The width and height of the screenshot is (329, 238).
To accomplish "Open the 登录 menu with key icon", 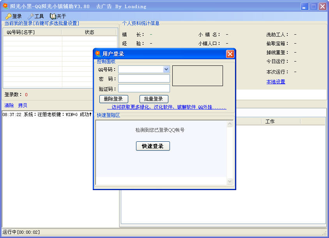I will (14, 16).
